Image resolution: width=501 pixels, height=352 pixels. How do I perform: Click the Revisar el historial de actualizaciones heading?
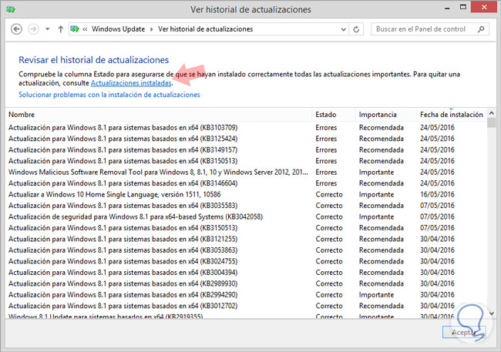[93, 60]
